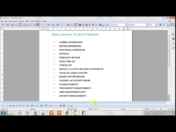Click the Undo icon
The height and width of the screenshot is (132, 176).
[x=57, y=25]
